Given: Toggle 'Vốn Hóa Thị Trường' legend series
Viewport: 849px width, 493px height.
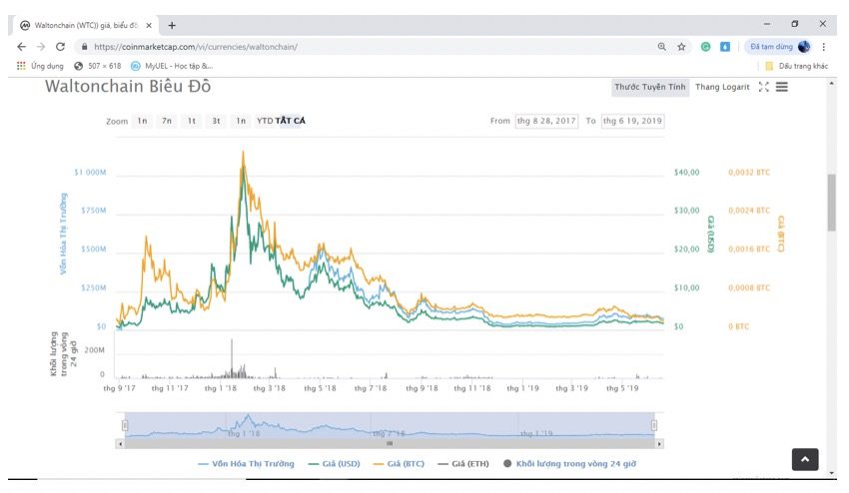Looking at the screenshot, I should tap(247, 464).
